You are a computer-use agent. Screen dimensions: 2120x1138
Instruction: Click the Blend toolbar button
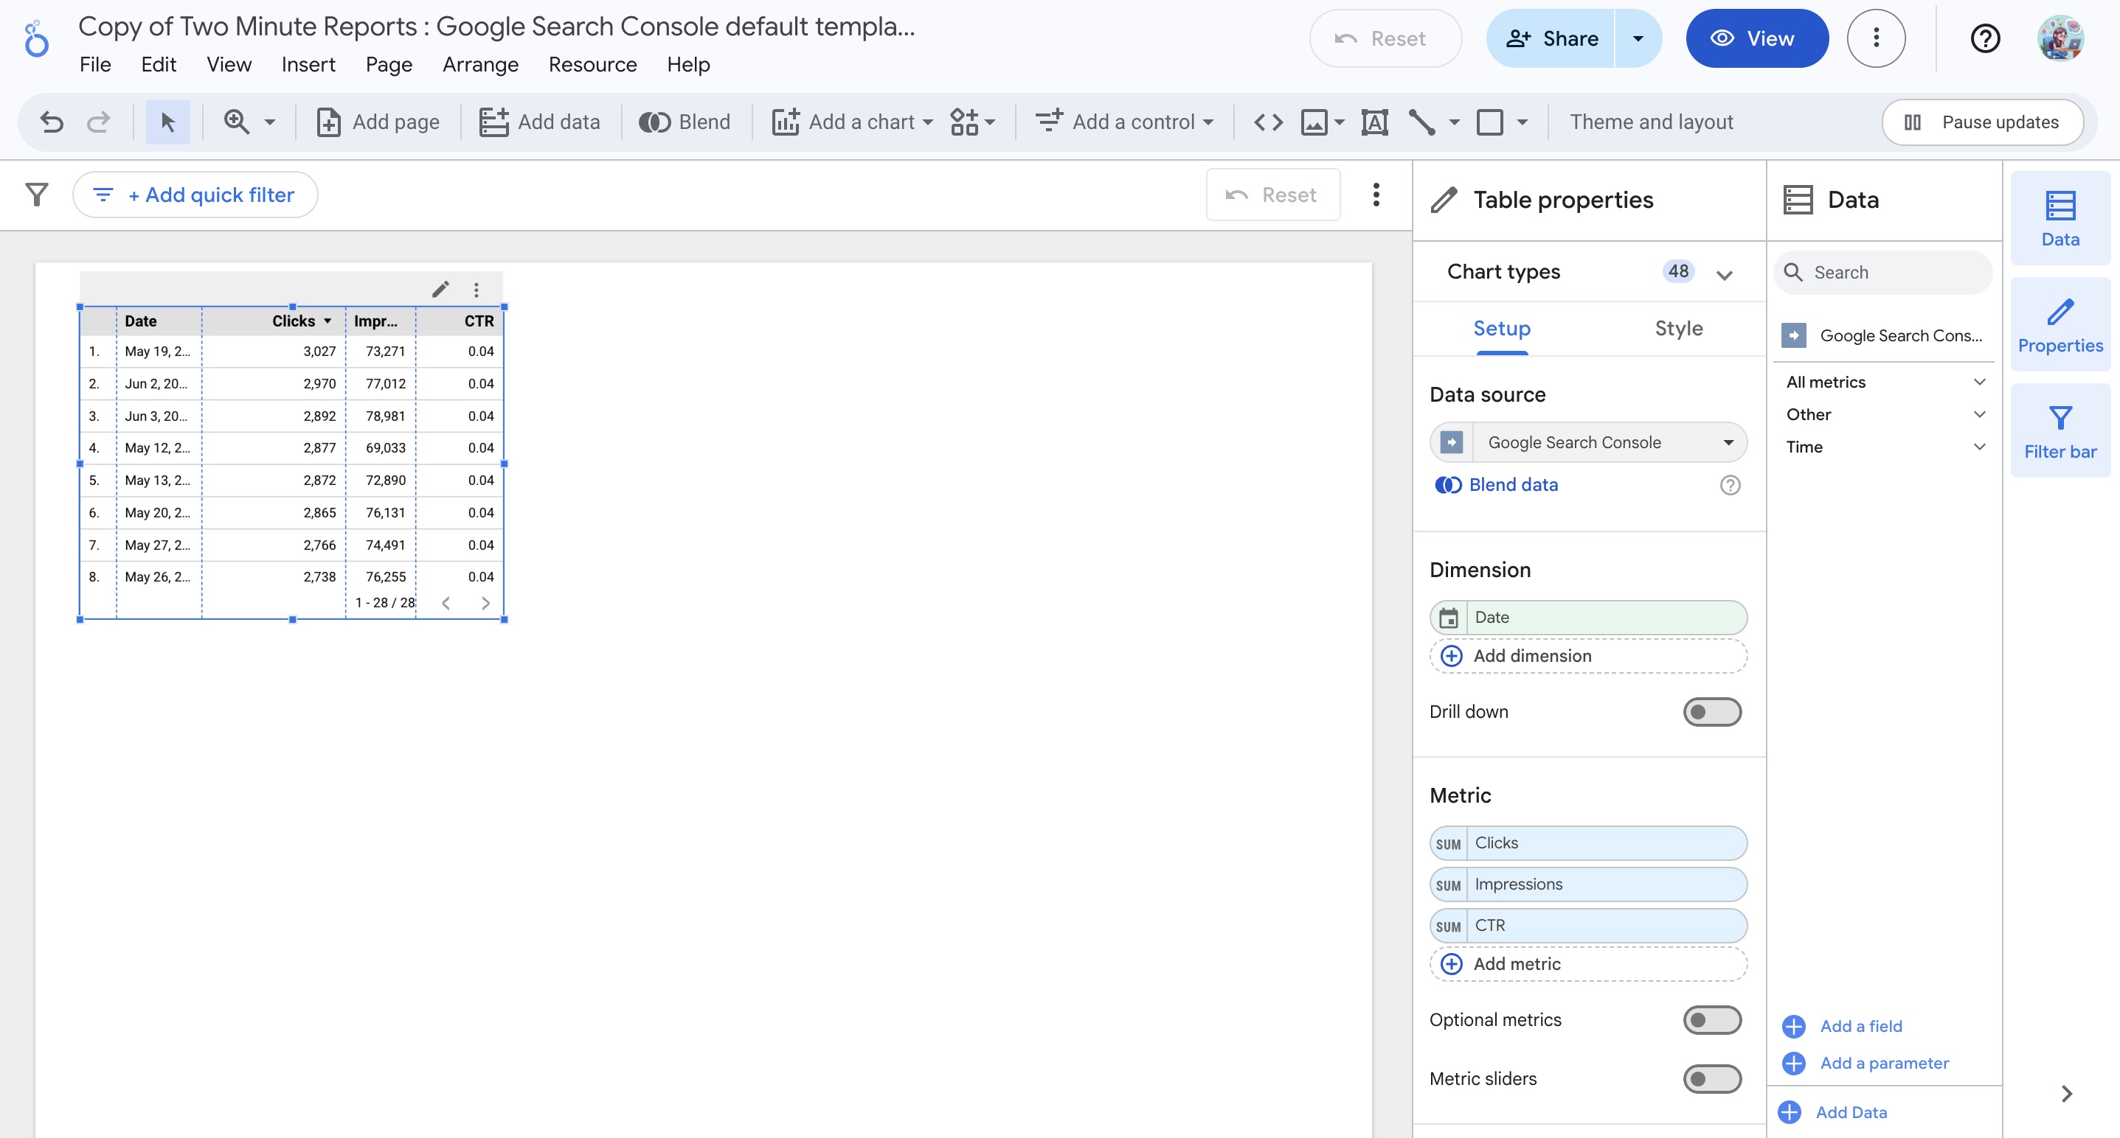pos(685,122)
